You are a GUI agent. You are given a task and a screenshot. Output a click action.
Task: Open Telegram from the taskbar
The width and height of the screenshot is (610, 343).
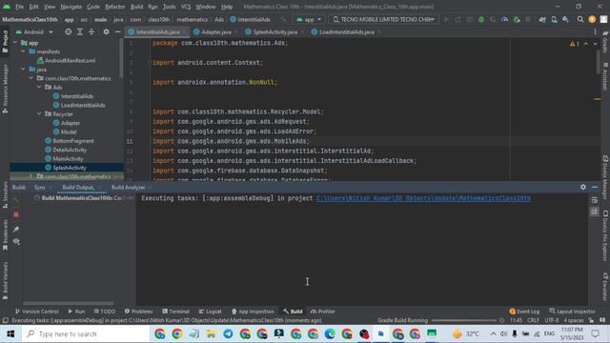[228, 333]
